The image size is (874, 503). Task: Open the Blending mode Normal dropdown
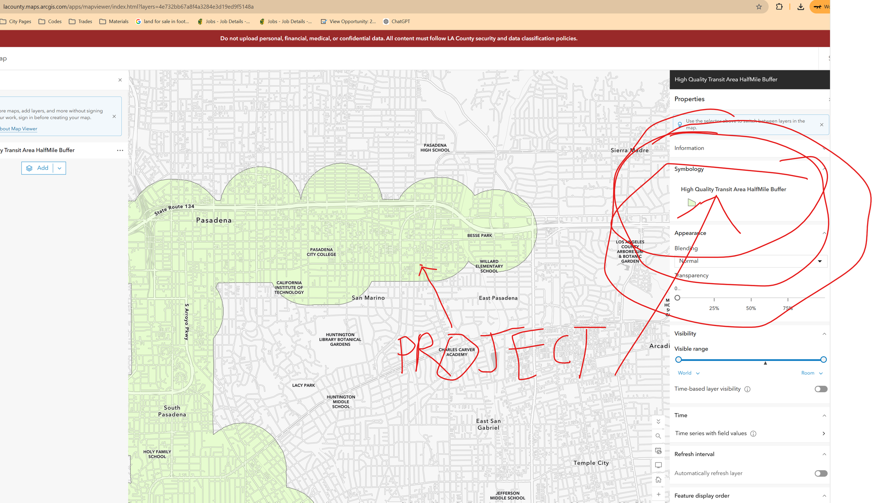pos(750,261)
